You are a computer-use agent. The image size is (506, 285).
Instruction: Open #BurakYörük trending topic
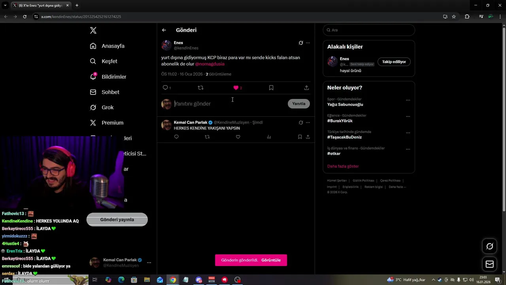coord(340,121)
